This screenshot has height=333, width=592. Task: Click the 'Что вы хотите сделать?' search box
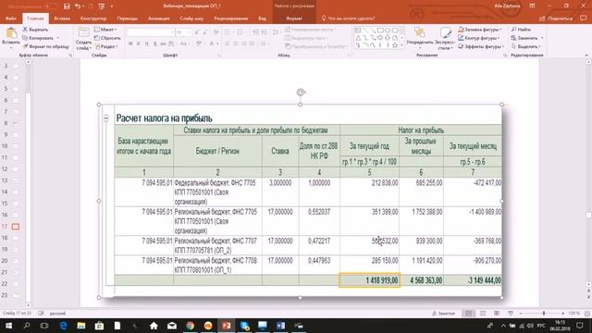point(349,18)
